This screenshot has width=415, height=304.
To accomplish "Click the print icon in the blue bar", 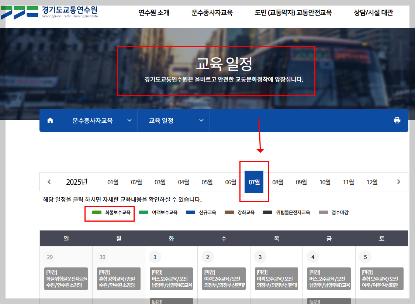I will coord(397,120).
